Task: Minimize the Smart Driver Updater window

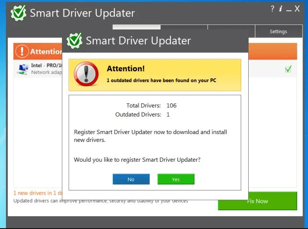Action: [289, 9]
